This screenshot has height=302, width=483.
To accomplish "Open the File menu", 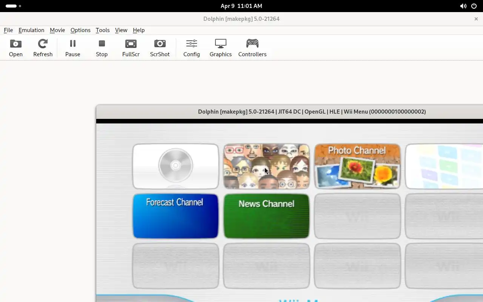I will (8, 30).
